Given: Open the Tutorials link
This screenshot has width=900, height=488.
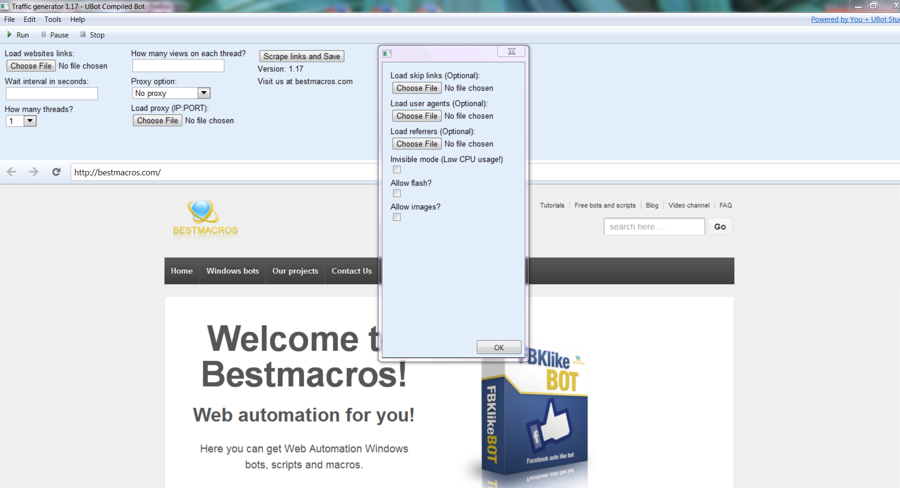Looking at the screenshot, I should [552, 205].
